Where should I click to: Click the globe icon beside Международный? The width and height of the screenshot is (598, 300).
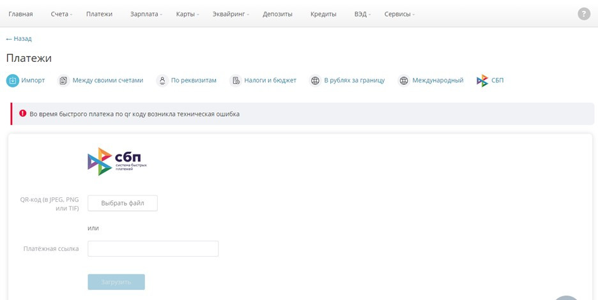coord(404,80)
